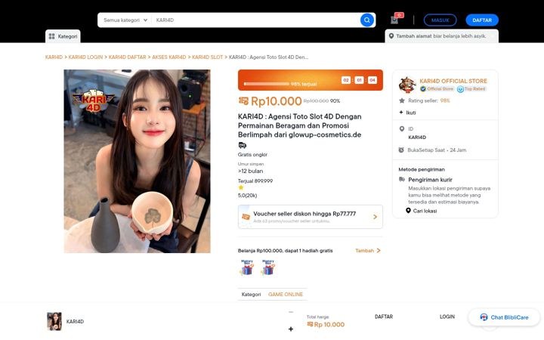
Task: Click the small product thumbnail in bottom bar
Action: [x=54, y=321]
